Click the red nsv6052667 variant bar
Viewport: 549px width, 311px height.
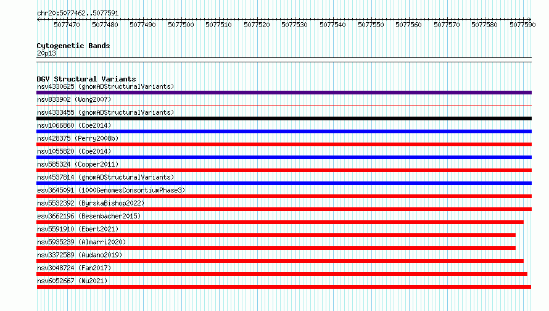pos(284,287)
